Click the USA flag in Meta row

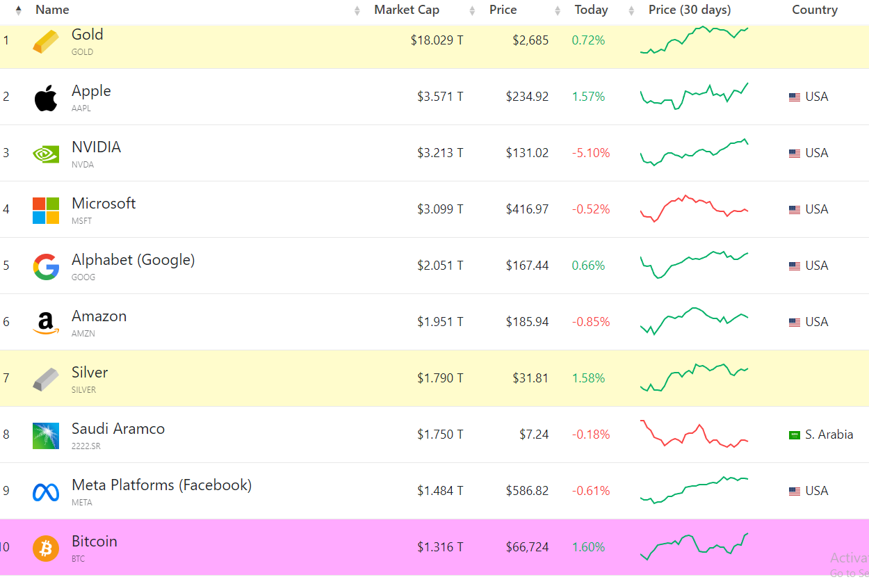tap(795, 492)
